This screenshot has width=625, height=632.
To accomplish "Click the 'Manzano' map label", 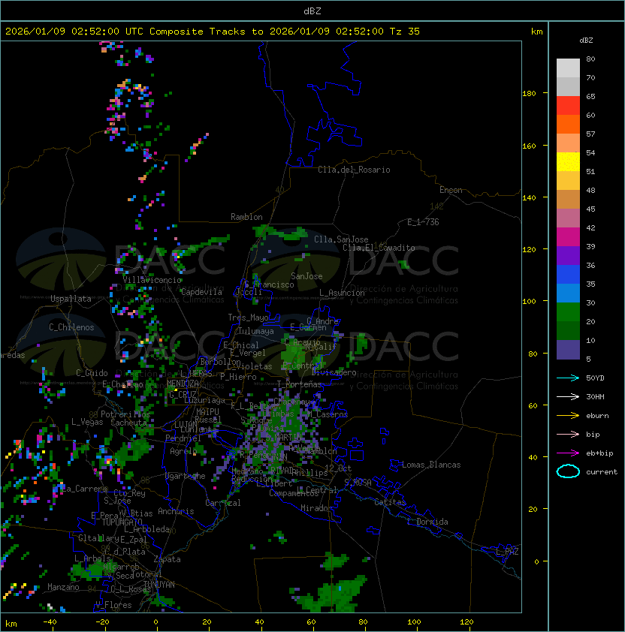I will pyautogui.click(x=63, y=587).
